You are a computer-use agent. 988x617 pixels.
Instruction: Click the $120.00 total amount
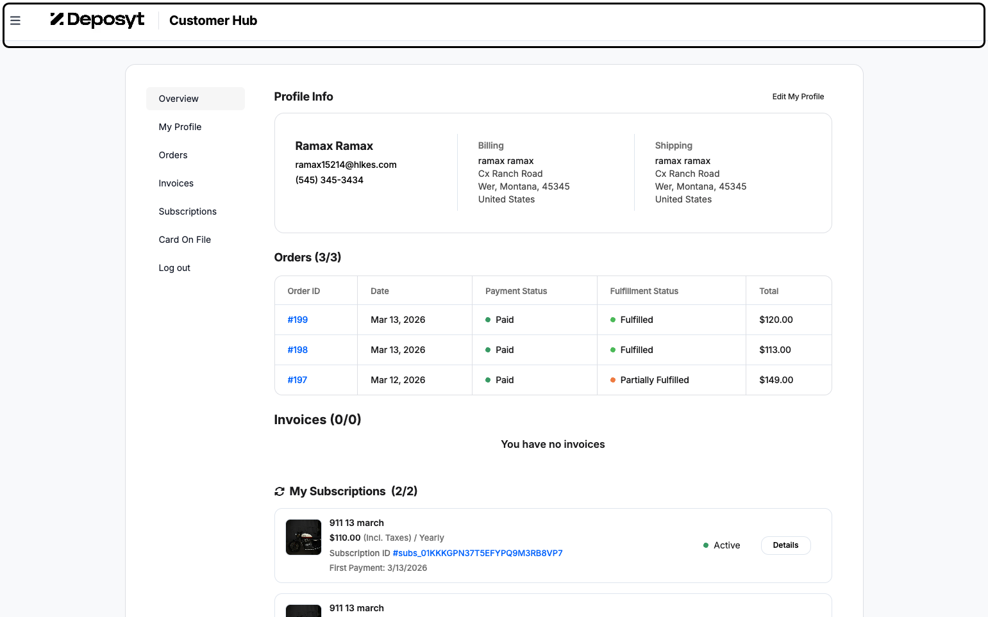tap(776, 320)
